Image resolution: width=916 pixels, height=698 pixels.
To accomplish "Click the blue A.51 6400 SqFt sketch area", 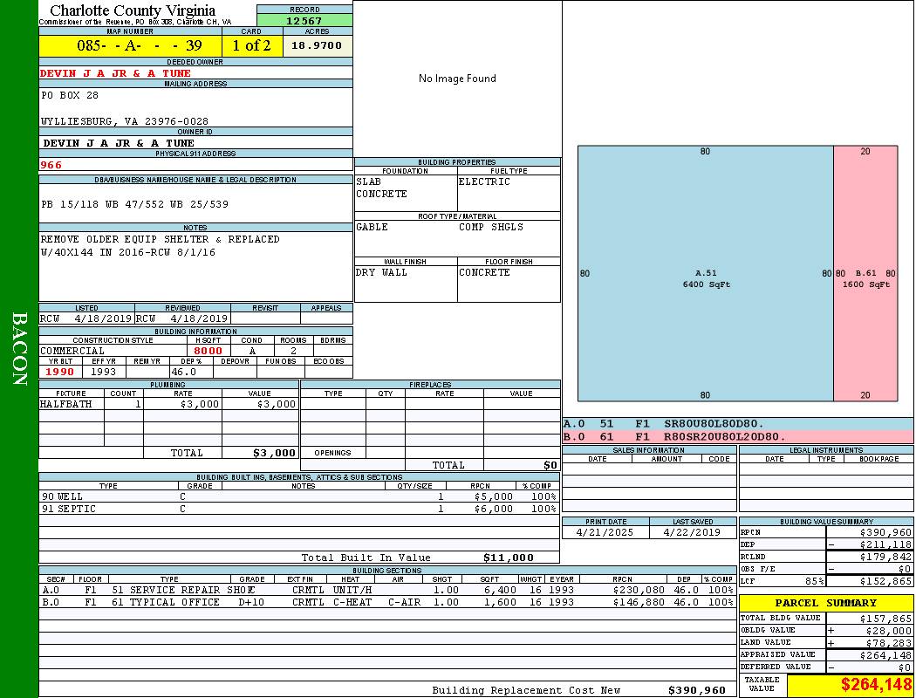I will click(x=705, y=277).
